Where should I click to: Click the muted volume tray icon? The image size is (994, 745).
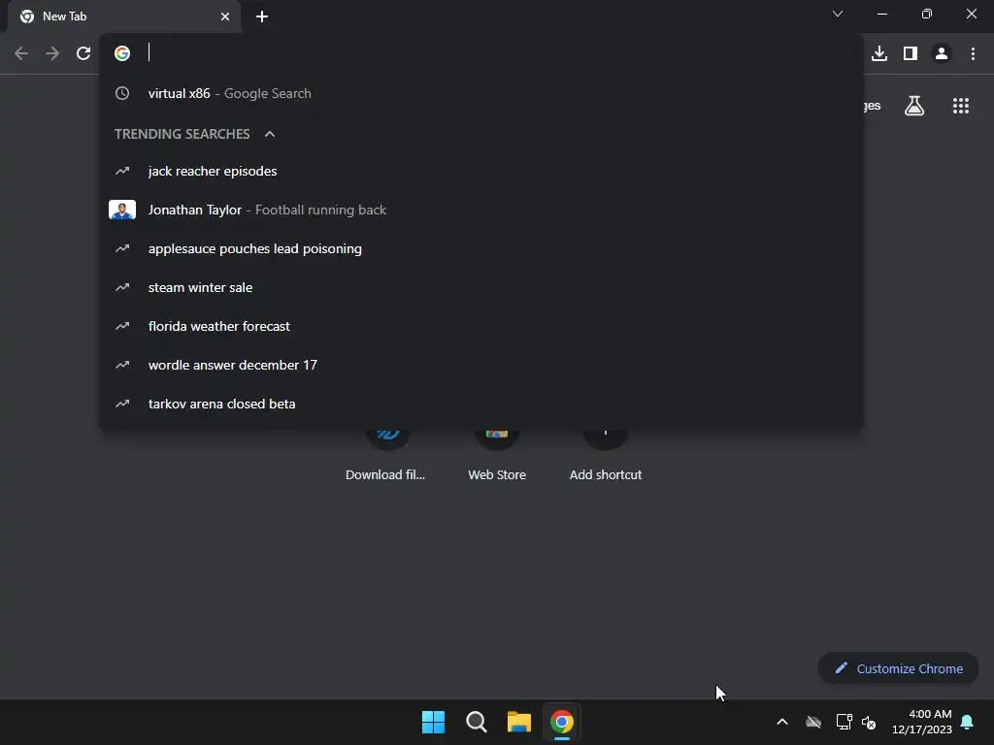click(x=869, y=722)
